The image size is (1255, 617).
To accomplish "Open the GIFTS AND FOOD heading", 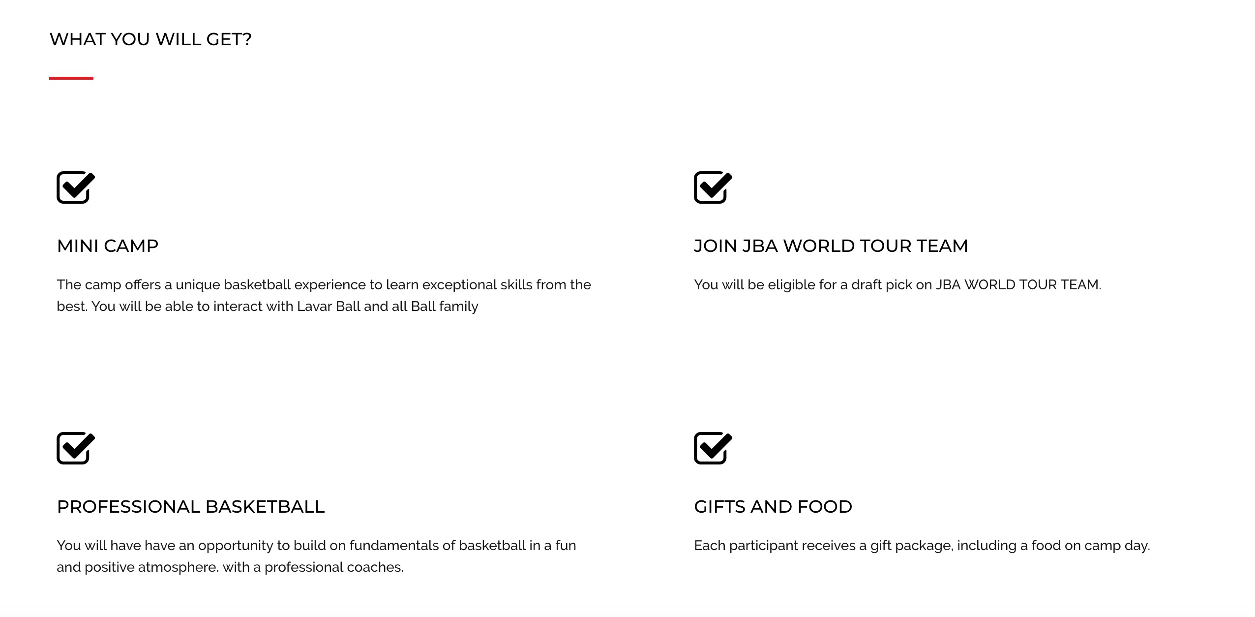I will pos(773,506).
